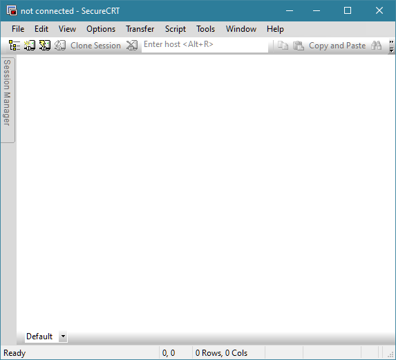Click the Enter host input field
The height and width of the screenshot is (360, 396).
tap(205, 45)
